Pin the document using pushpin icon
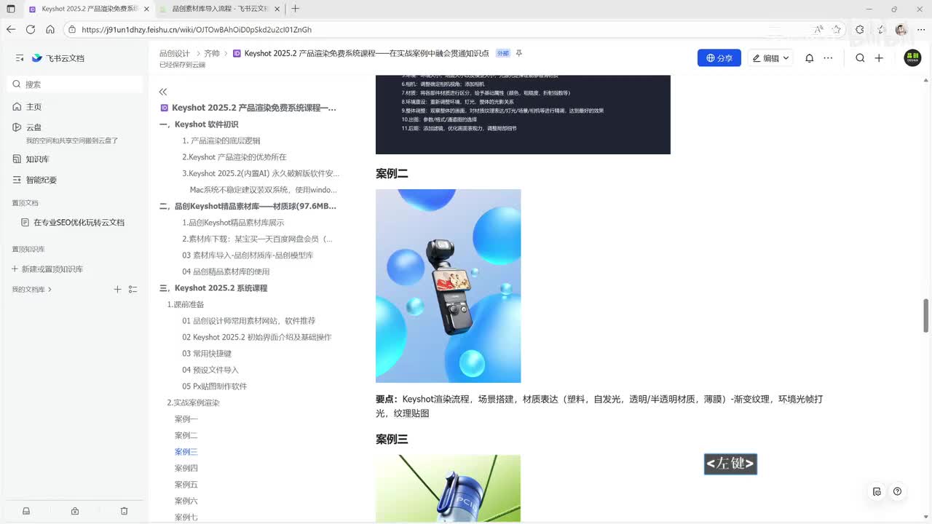The width and height of the screenshot is (932, 524). tap(519, 53)
